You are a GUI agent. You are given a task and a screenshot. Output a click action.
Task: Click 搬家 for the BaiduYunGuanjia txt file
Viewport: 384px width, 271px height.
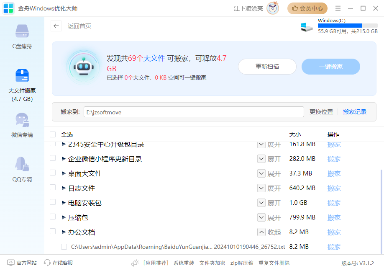(334, 247)
